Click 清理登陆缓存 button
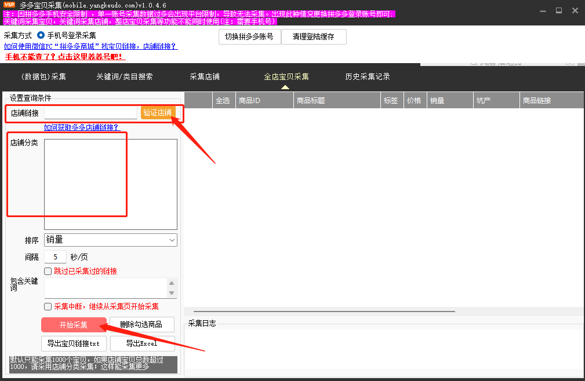 [x=314, y=36]
